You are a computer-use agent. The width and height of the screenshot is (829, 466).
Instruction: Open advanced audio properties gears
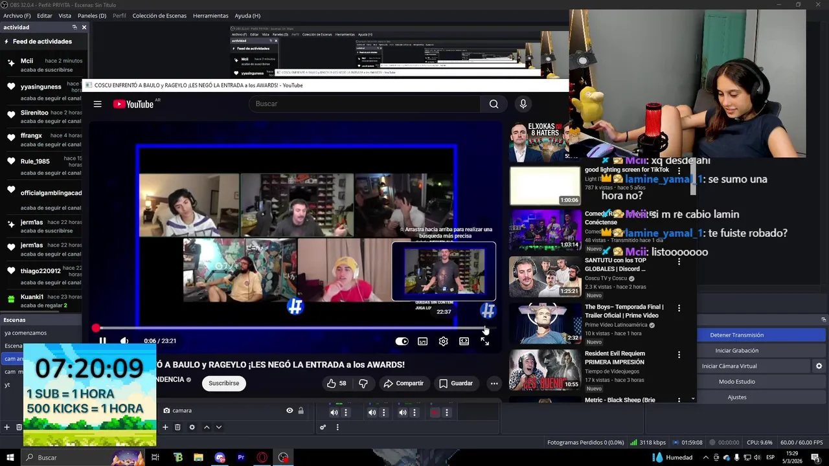click(x=323, y=427)
